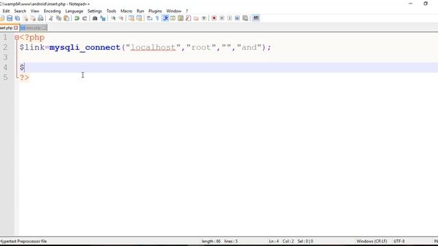Image resolution: width=438 pixels, height=246 pixels.
Task: Close the insert.php tab with its X
Action: pos(16,28)
